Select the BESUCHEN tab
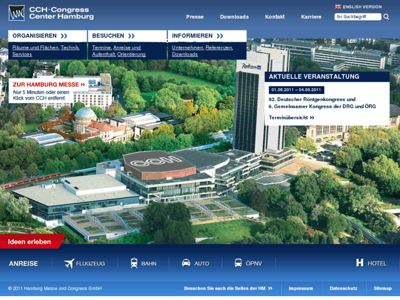Image resolution: width=400 pixels, height=300 pixels. (127, 36)
